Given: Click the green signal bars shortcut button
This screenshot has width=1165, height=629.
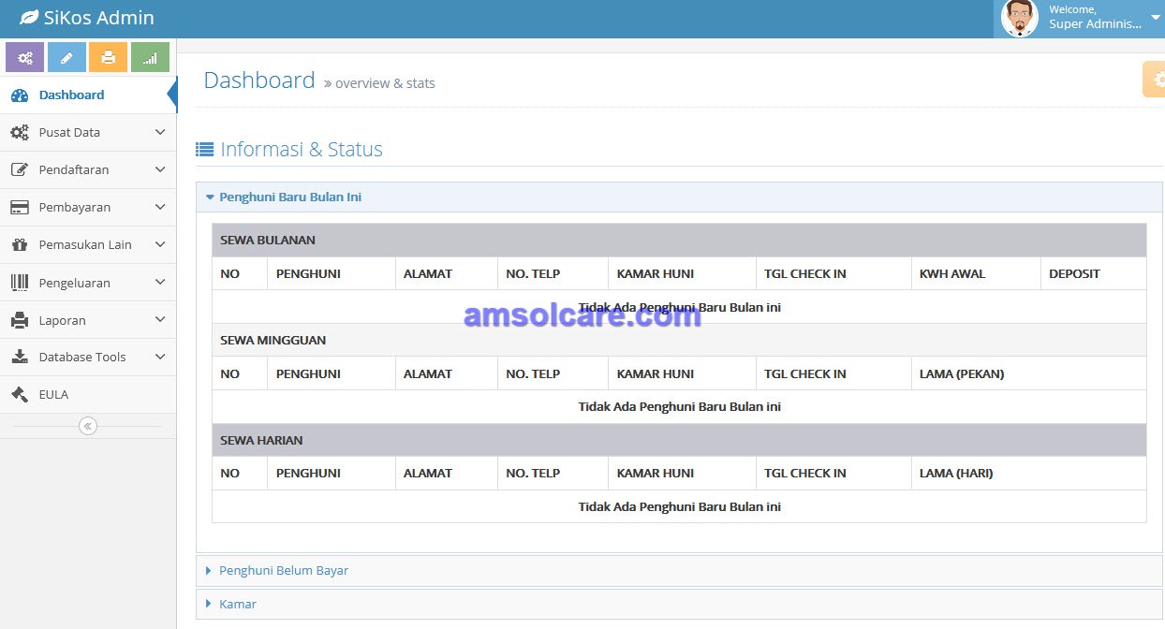Looking at the screenshot, I should tap(150, 57).
